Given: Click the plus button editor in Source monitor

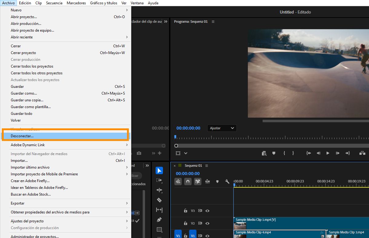Looking at the screenshot, I should [x=160, y=153].
